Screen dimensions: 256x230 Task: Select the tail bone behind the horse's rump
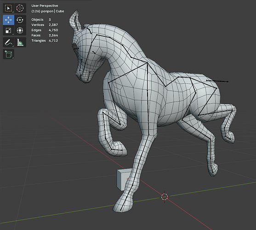coord(217,81)
